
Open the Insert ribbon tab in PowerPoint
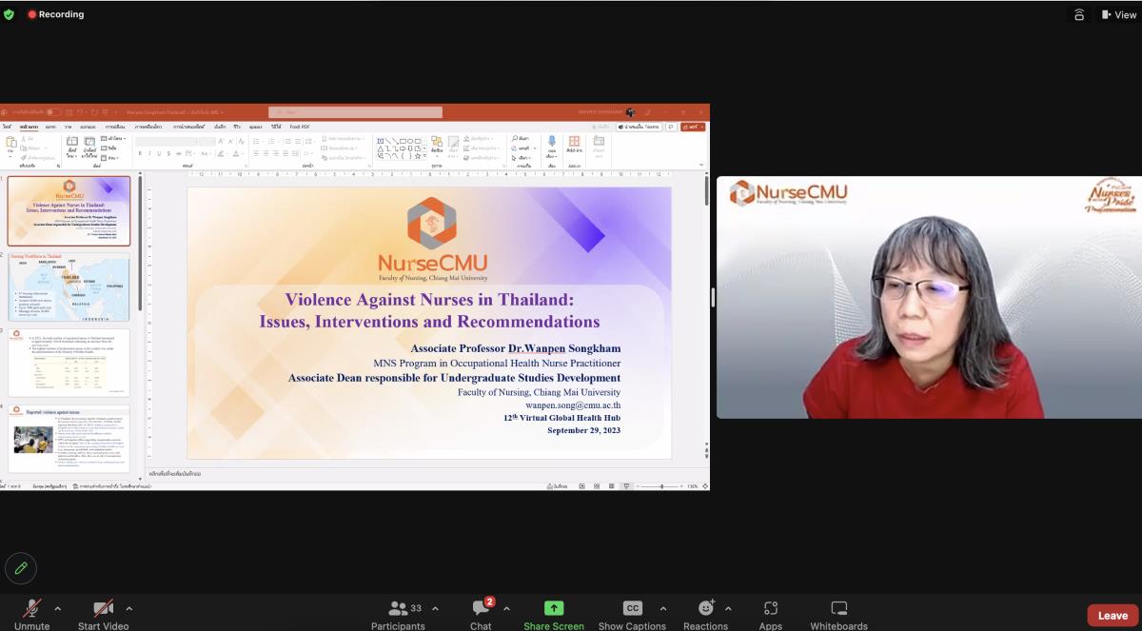[50, 127]
